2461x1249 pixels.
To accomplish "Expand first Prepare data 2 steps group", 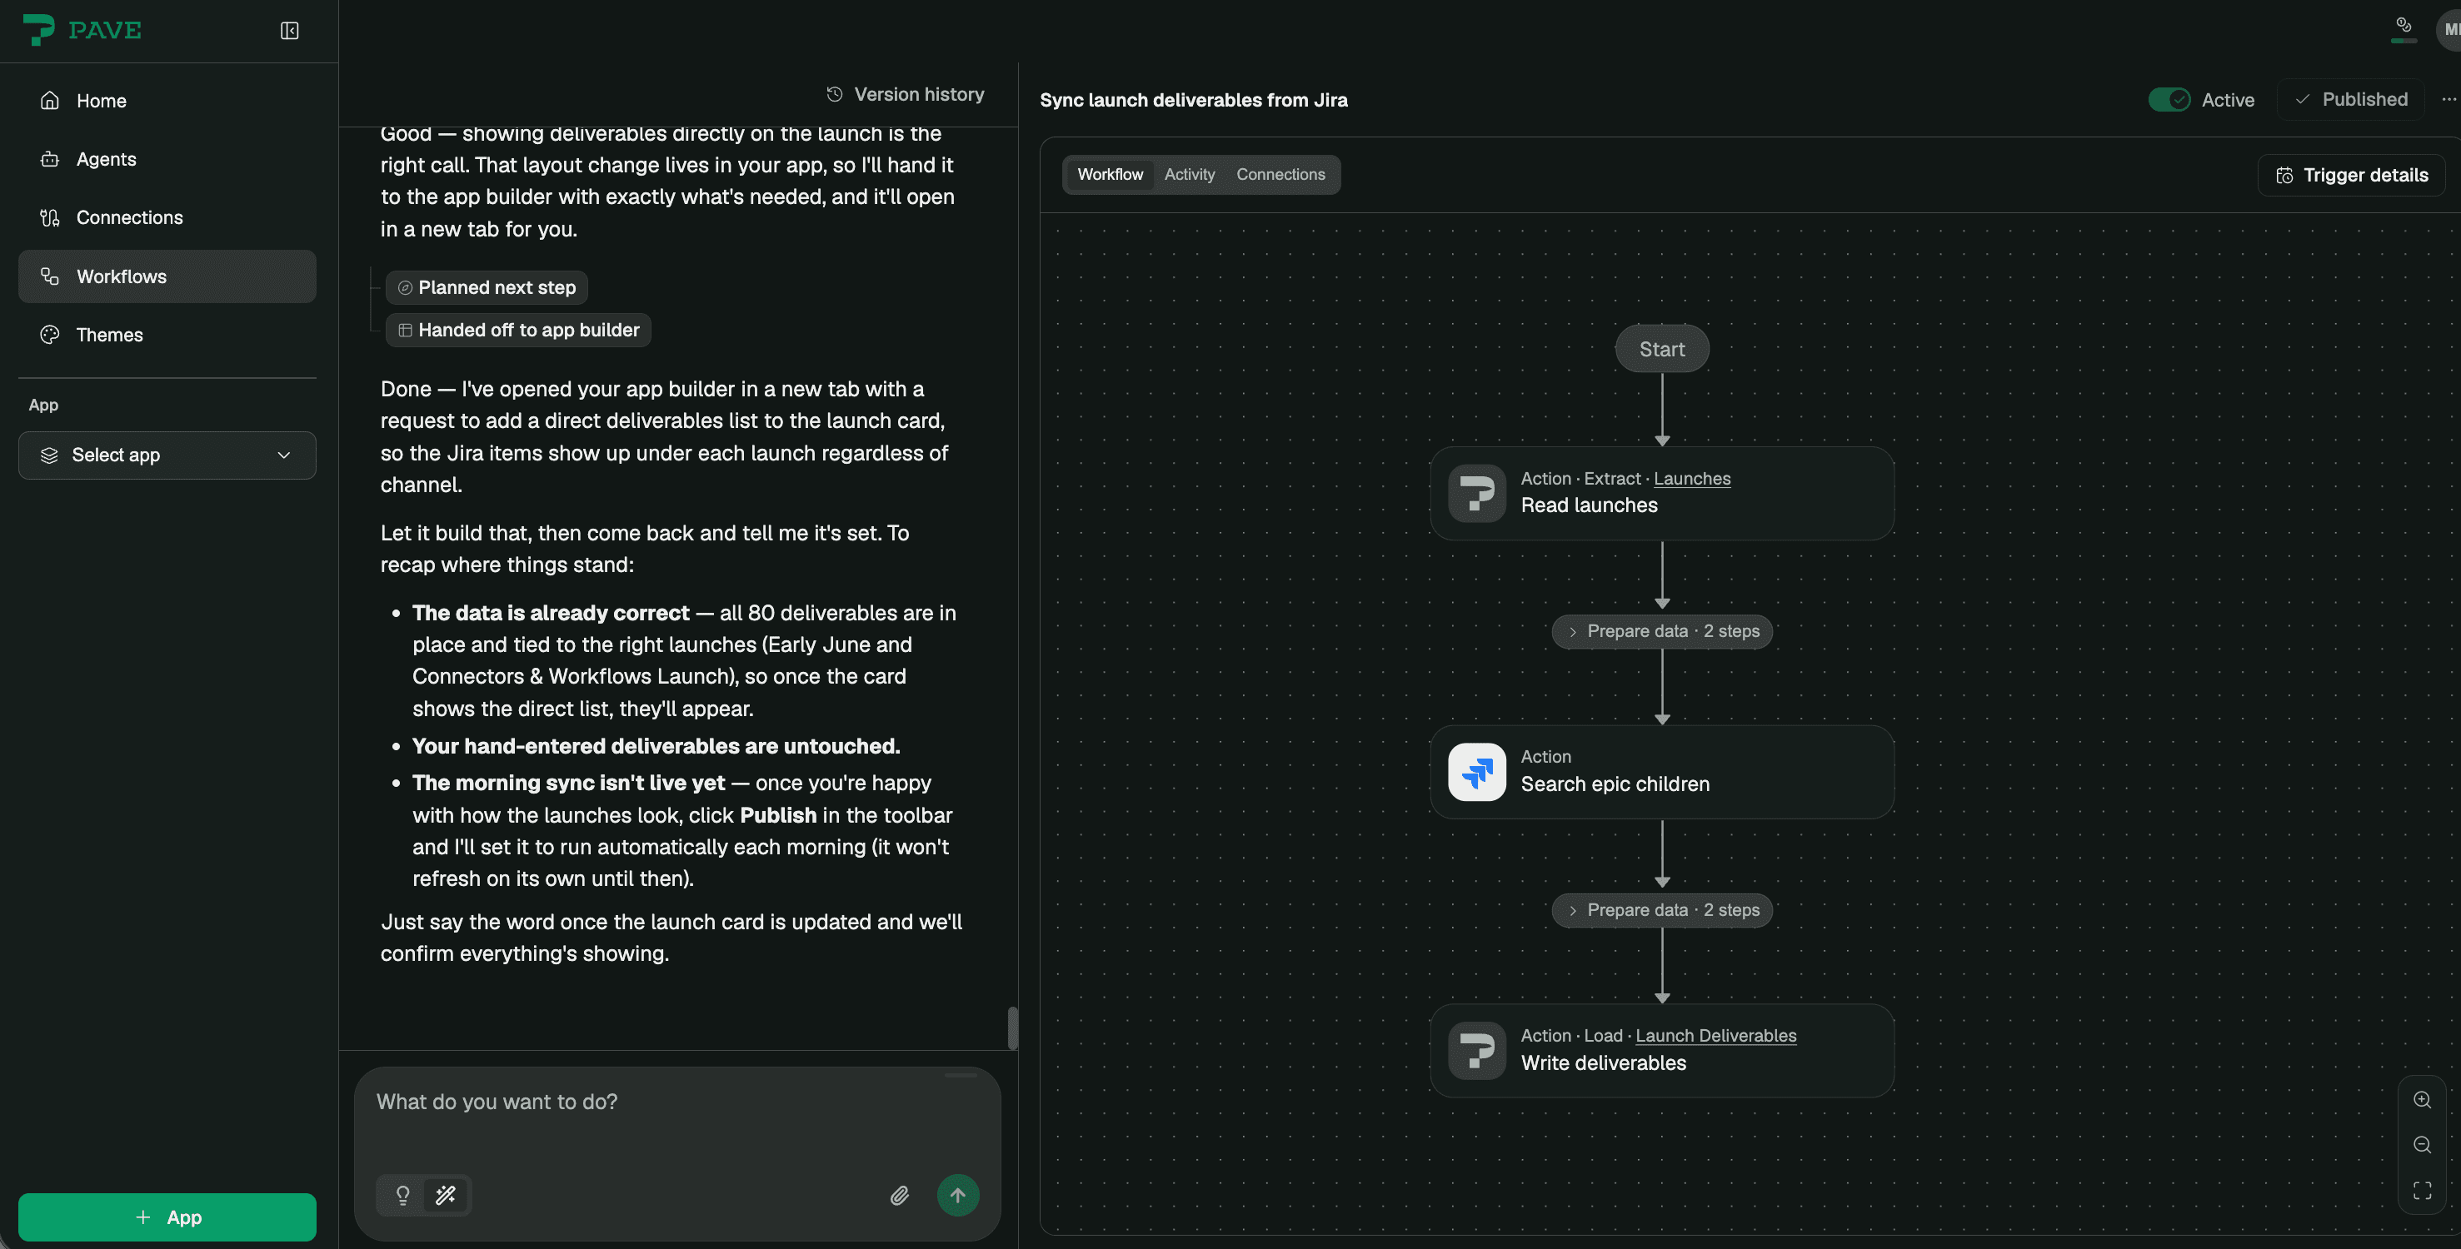I will 1661,631.
